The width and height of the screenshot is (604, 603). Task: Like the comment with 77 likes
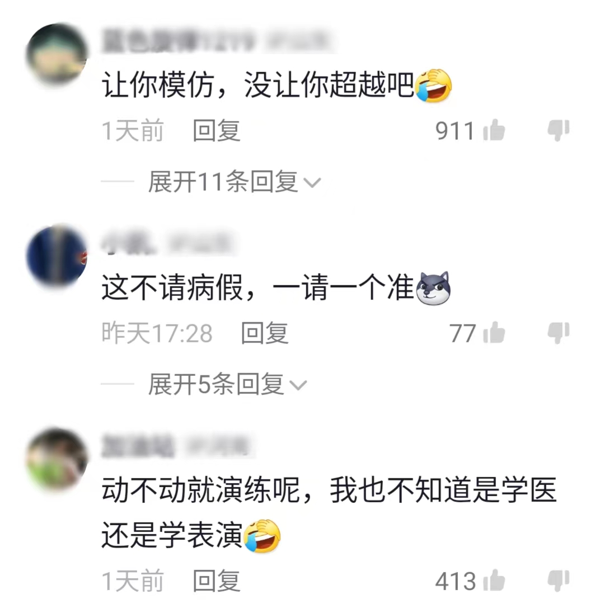(x=494, y=332)
